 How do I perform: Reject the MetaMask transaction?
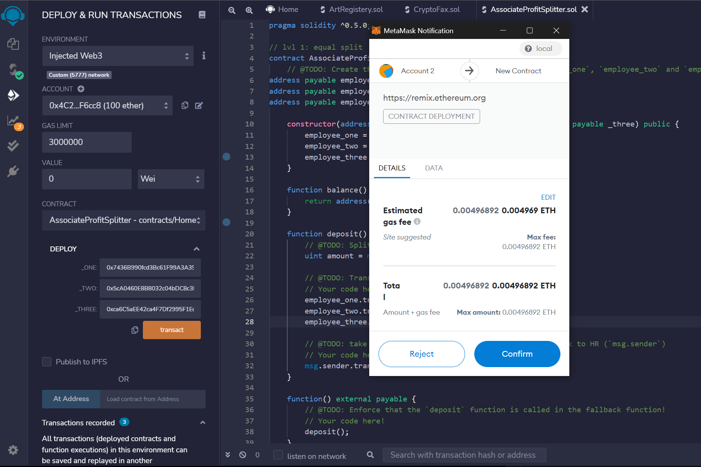[x=422, y=354]
